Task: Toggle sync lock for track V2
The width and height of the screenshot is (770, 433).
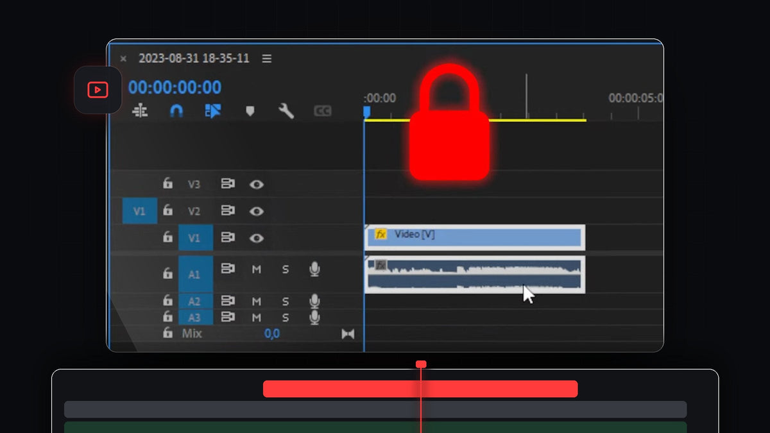Action: tap(228, 210)
